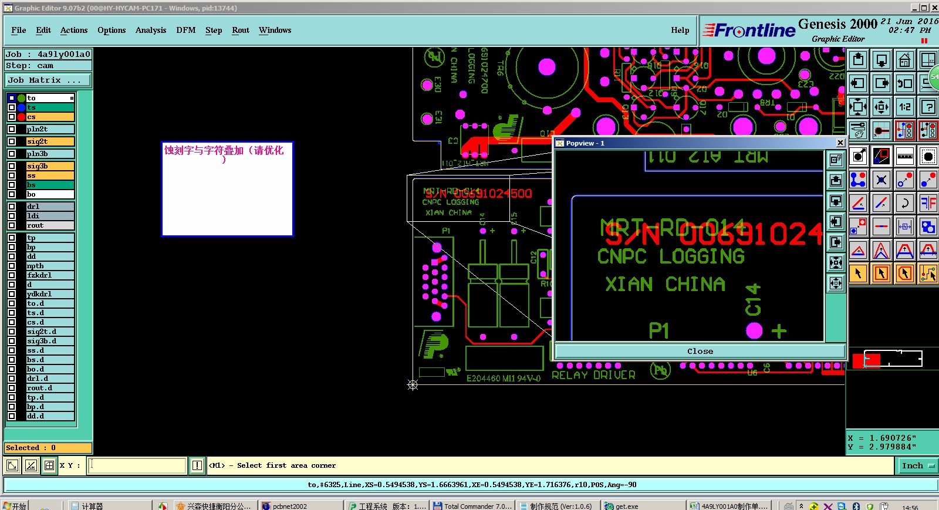The image size is (939, 510).
Task: Click the green color dot of layer to
Action: 22,98
